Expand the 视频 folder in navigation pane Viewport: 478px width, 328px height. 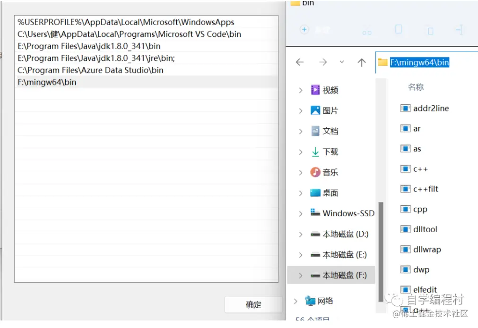(301, 90)
